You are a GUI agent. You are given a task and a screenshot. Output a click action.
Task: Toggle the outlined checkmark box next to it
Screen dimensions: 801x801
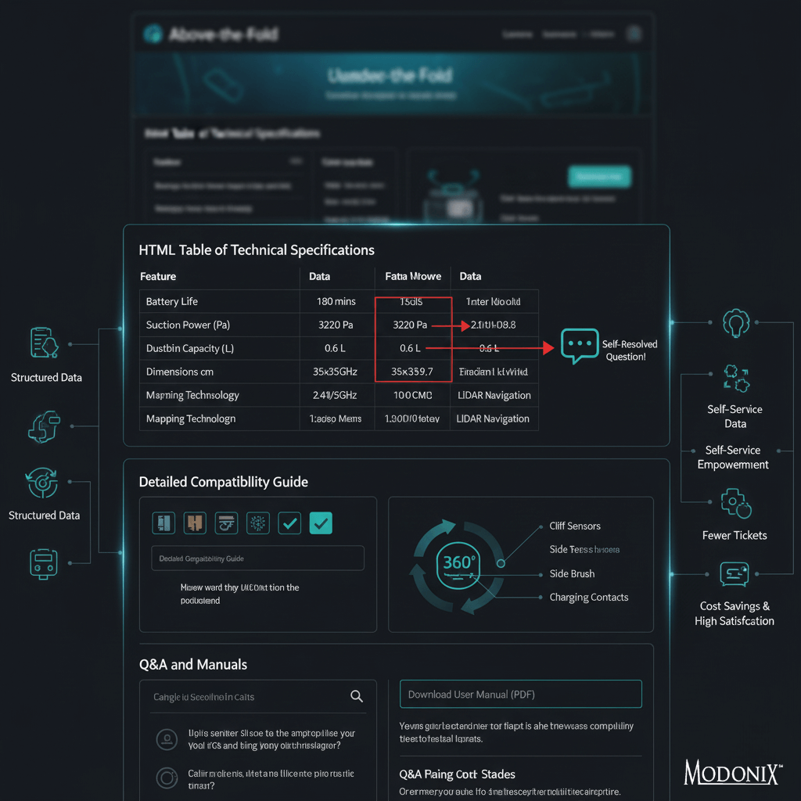(x=289, y=523)
